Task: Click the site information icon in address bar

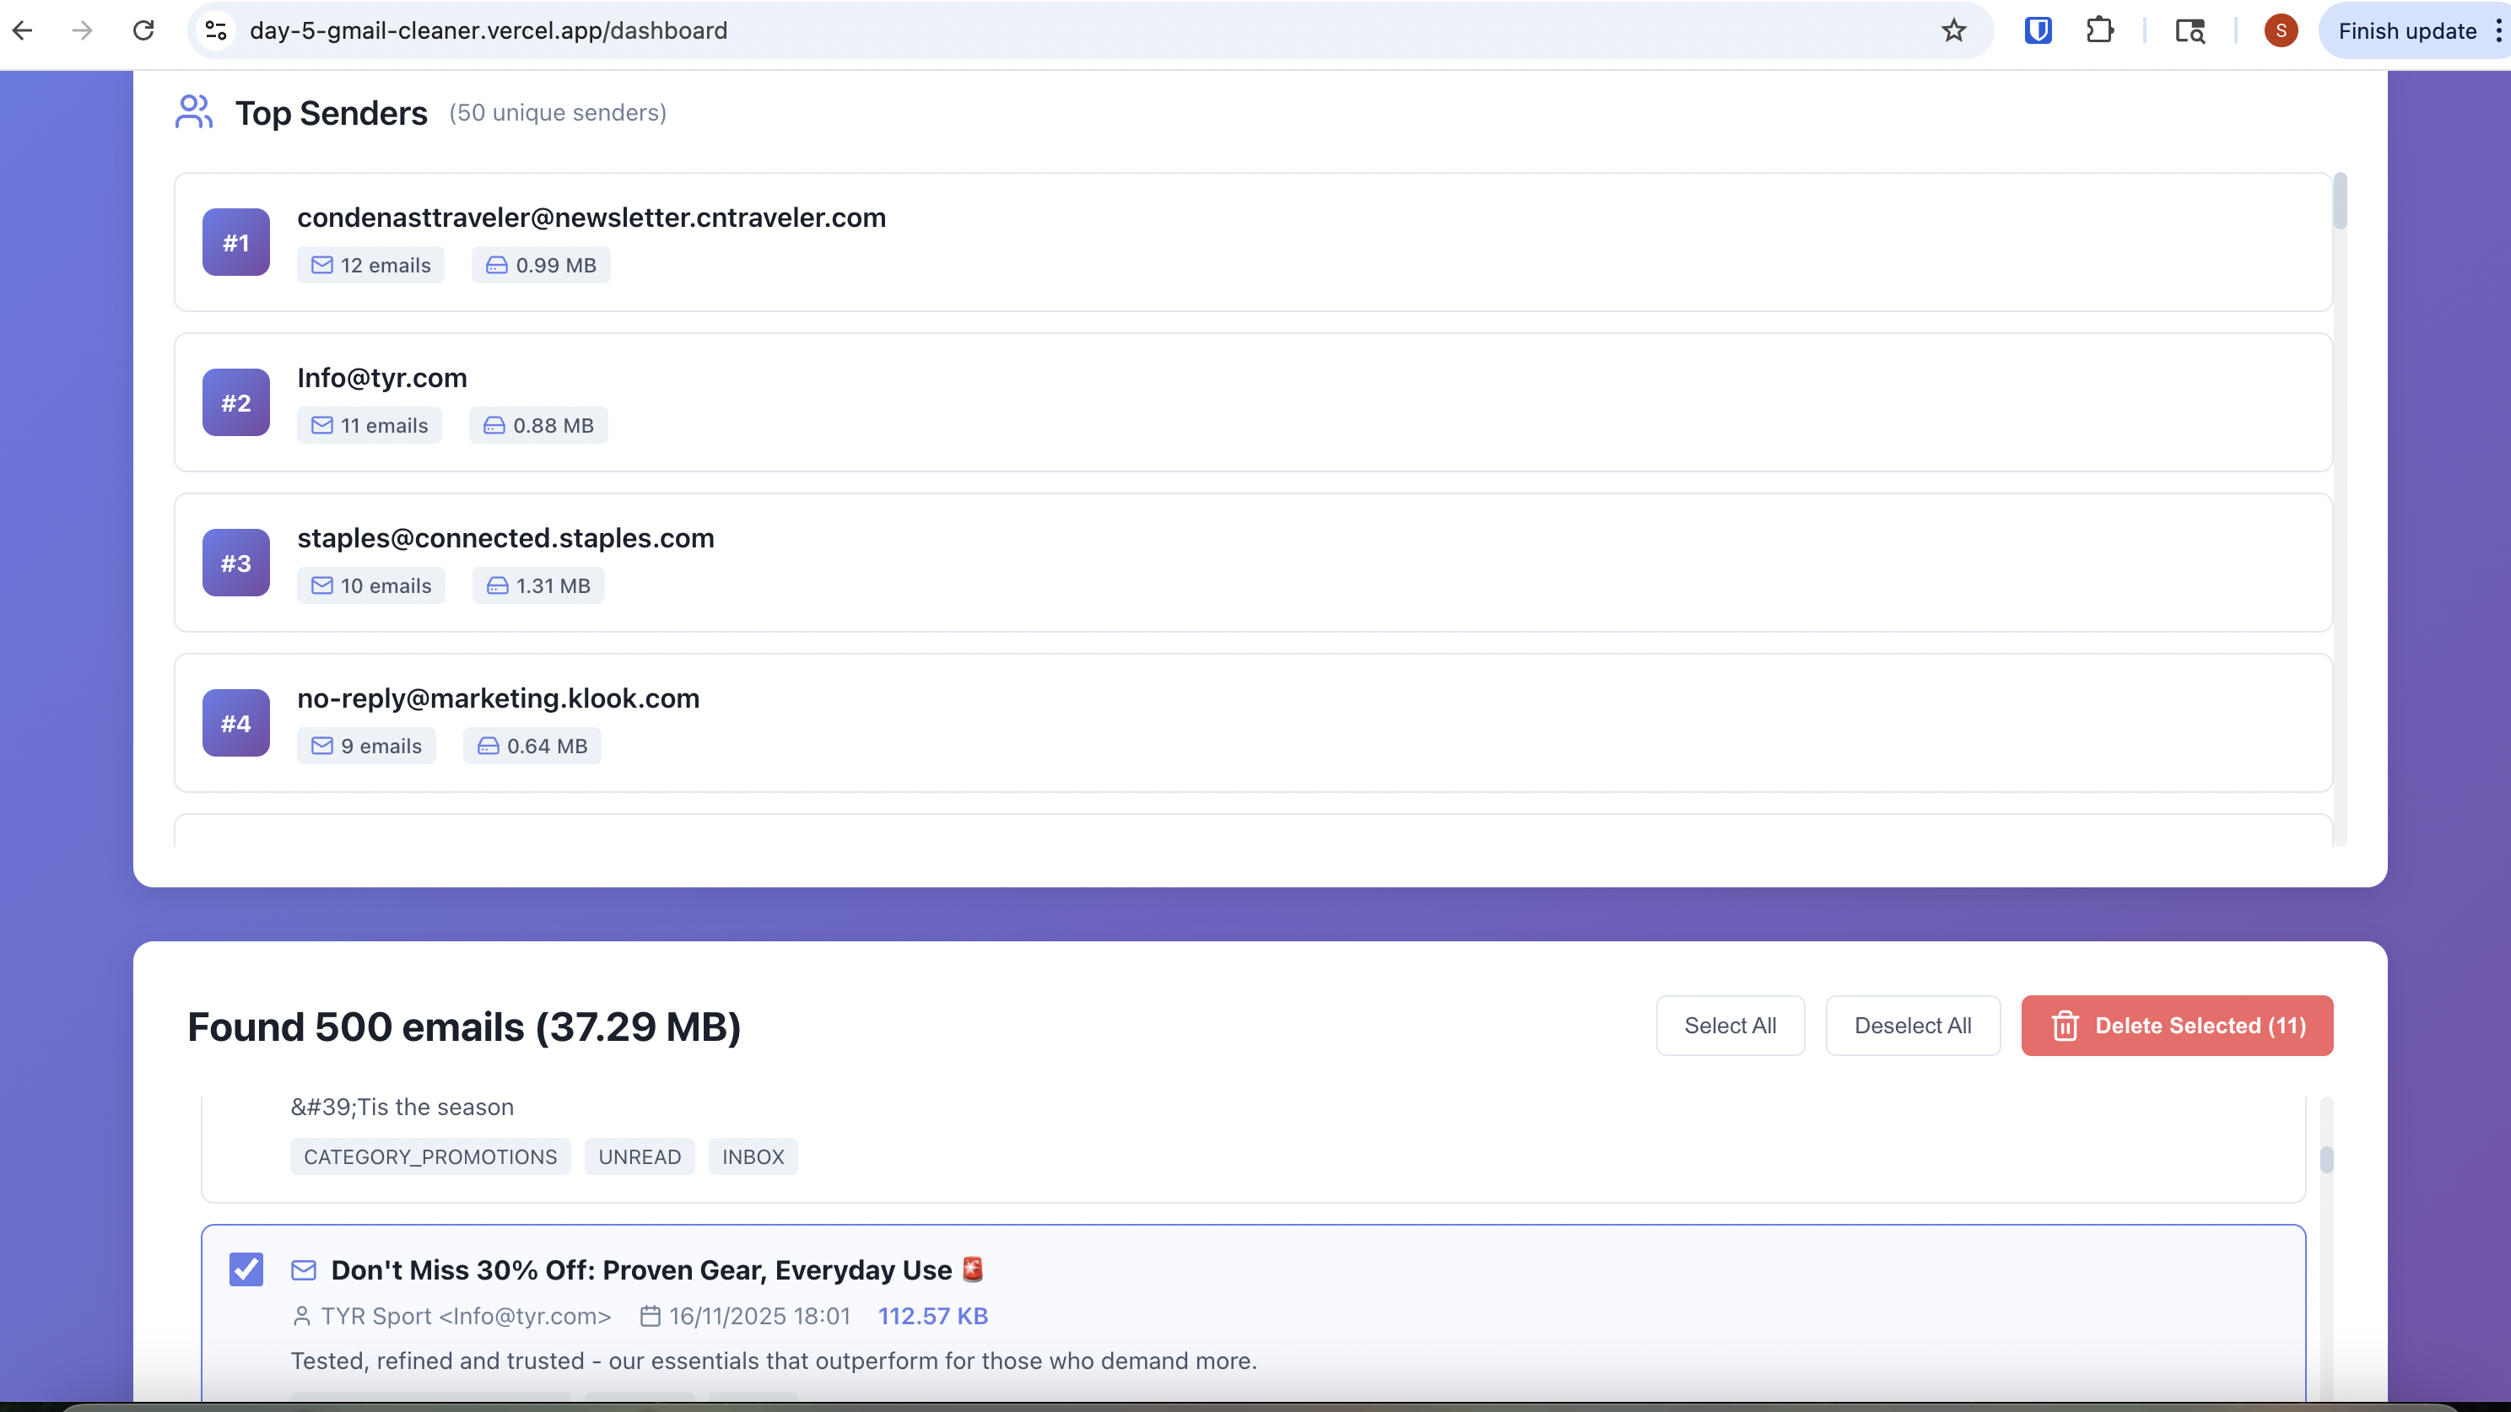Action: [x=216, y=30]
